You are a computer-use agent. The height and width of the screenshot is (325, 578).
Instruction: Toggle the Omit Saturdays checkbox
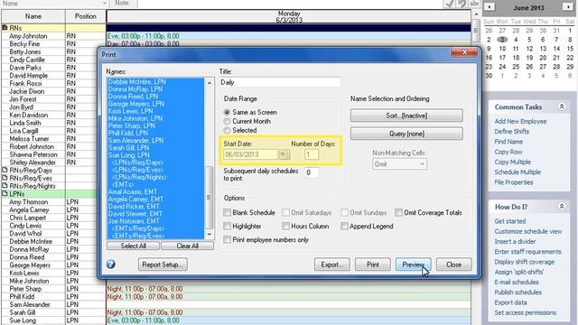[x=285, y=213]
